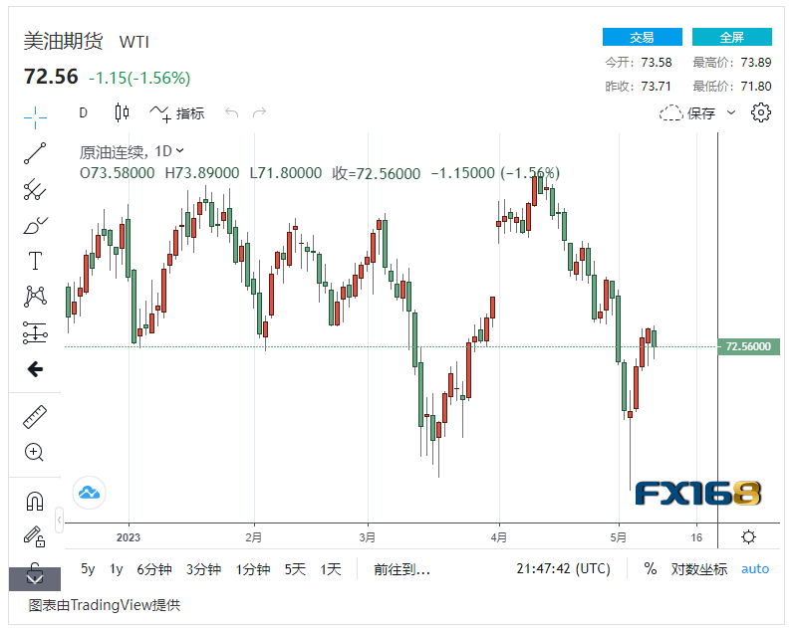The image size is (795, 628).
Task: Switch to the 5y time range
Action: [x=89, y=569]
